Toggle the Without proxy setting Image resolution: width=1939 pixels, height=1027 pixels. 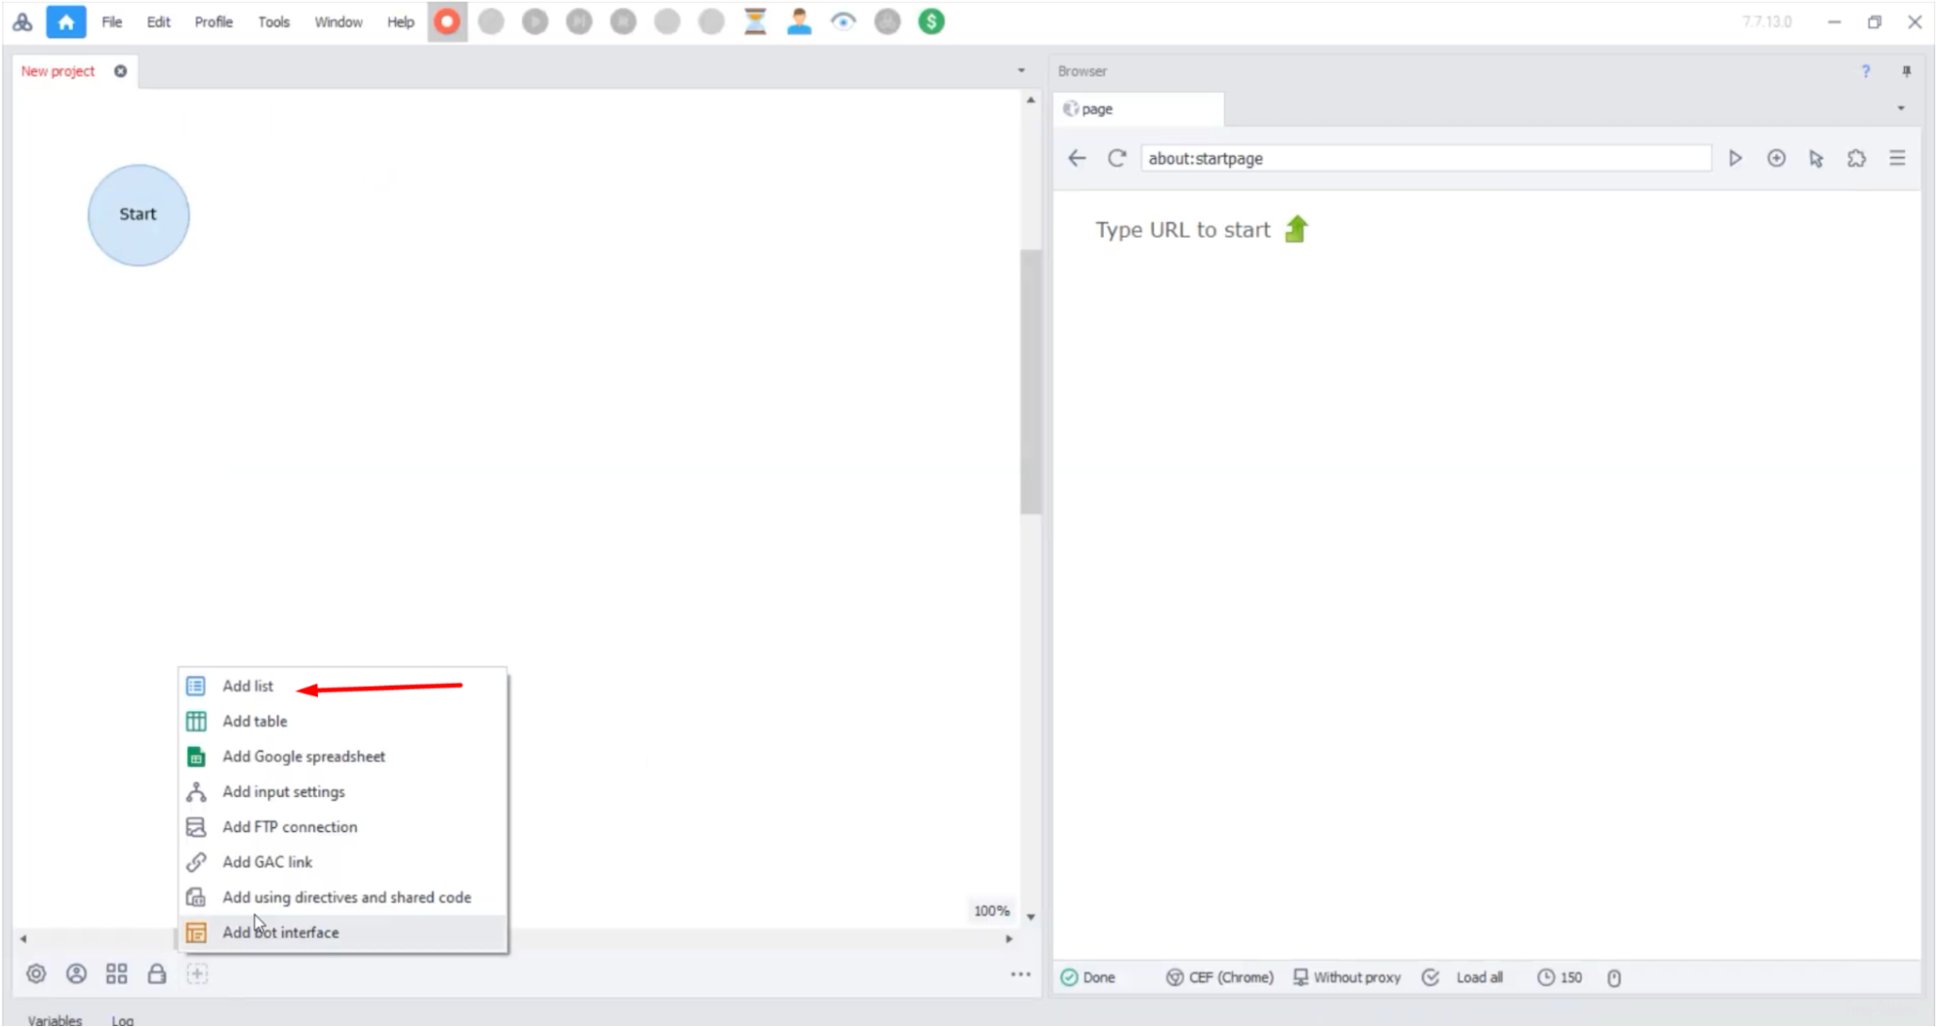1347,978
